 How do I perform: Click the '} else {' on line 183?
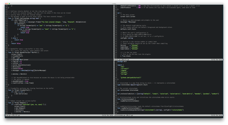coord(14,38)
